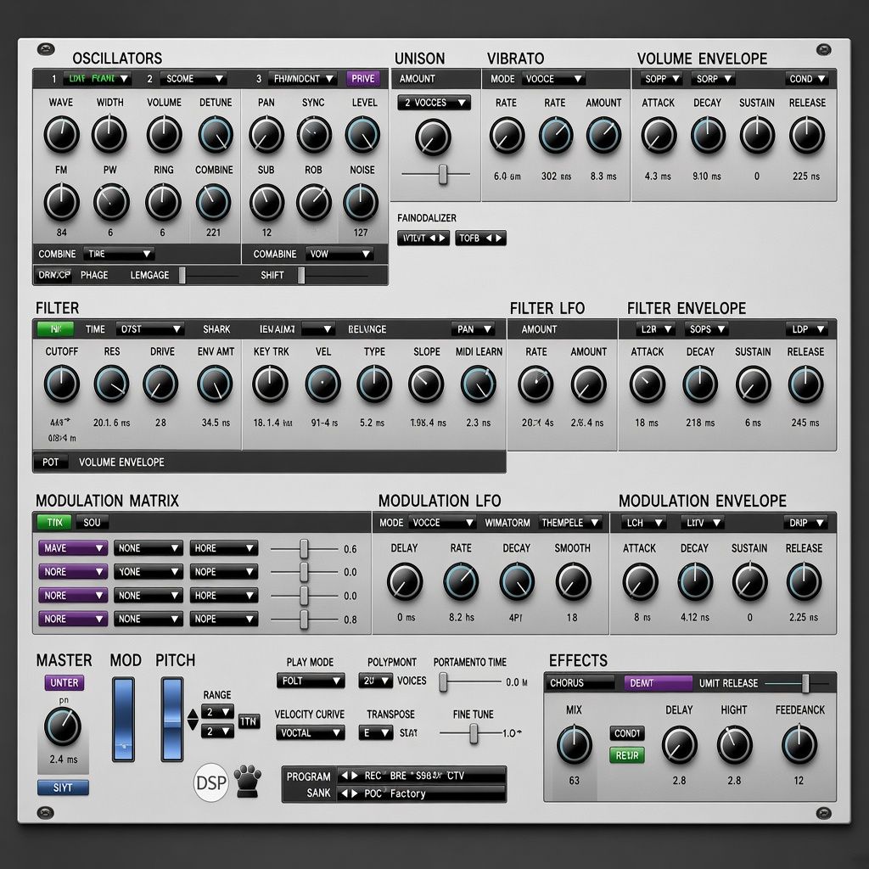Select the filter SHARK item
This screenshot has width=869, height=869.
click(x=216, y=329)
